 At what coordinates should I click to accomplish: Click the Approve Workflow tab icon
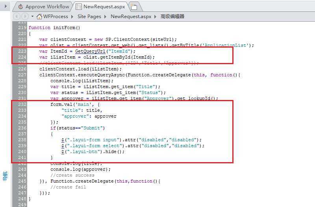tap(21, 7)
